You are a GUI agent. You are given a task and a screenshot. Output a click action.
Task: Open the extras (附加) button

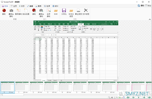148,5
